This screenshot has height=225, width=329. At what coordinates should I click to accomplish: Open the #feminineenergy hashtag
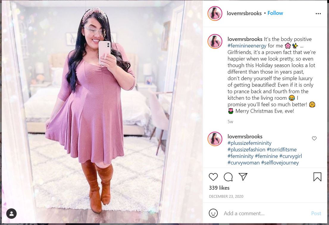click(x=247, y=46)
